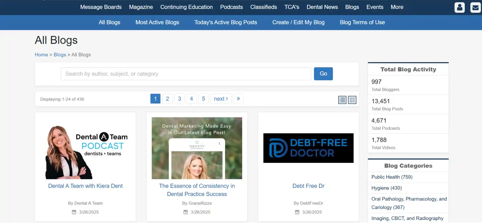
Task: Open Dental Marketing Made Easy thumbnail
Action: (197, 148)
